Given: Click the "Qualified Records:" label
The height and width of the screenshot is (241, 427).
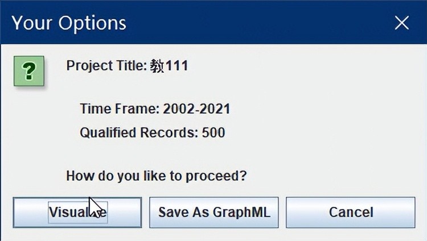Looking at the screenshot, I should coord(138,133).
